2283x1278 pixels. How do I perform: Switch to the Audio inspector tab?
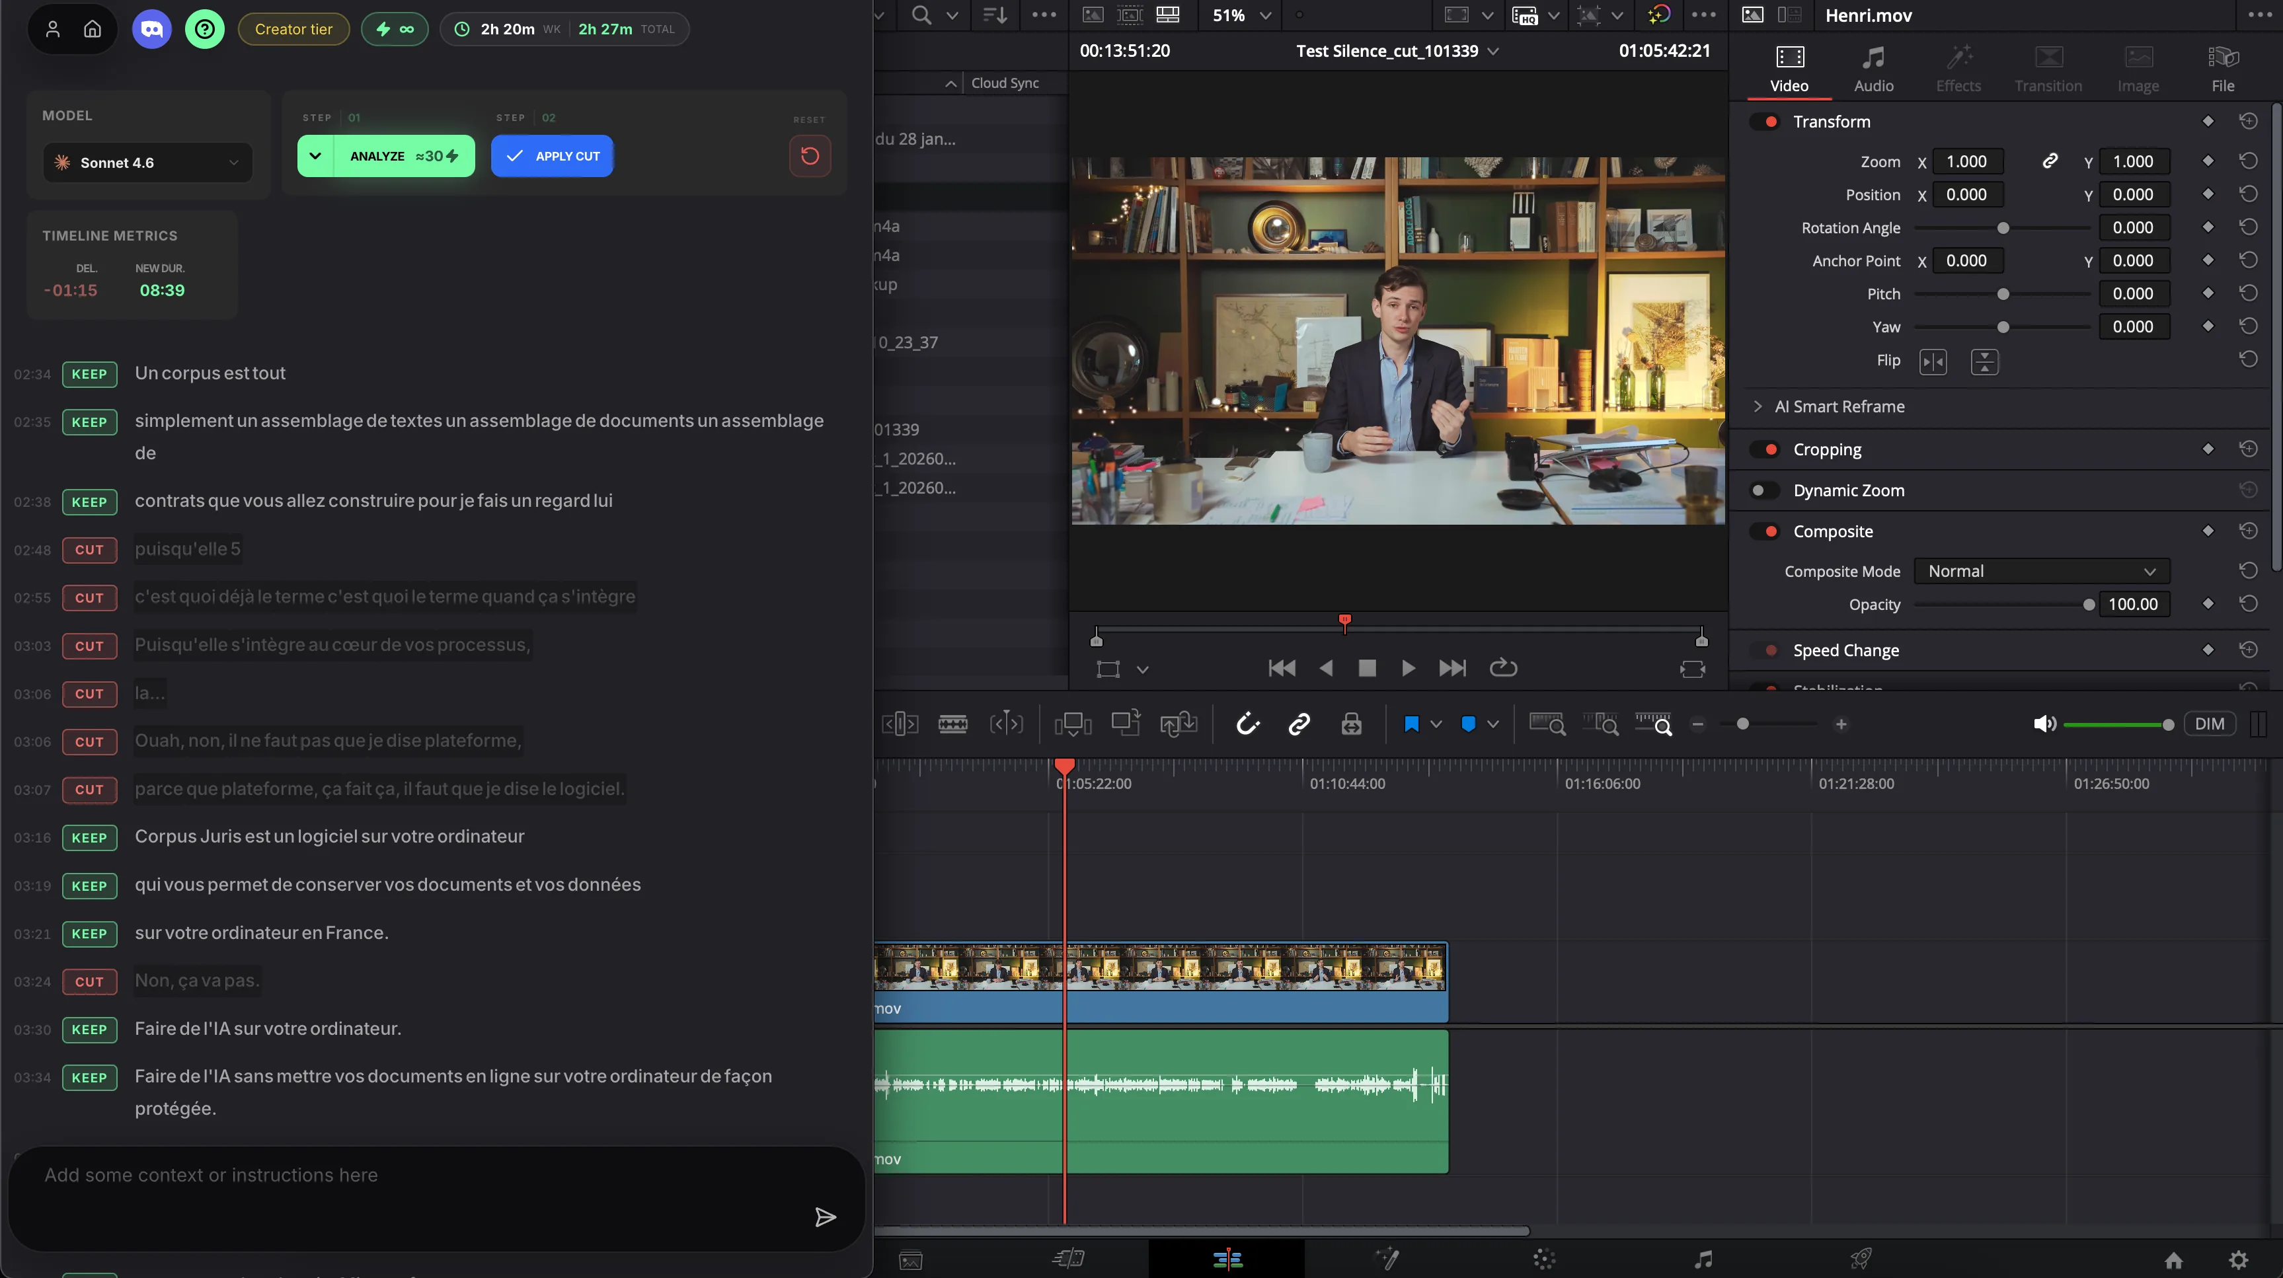1874,69
